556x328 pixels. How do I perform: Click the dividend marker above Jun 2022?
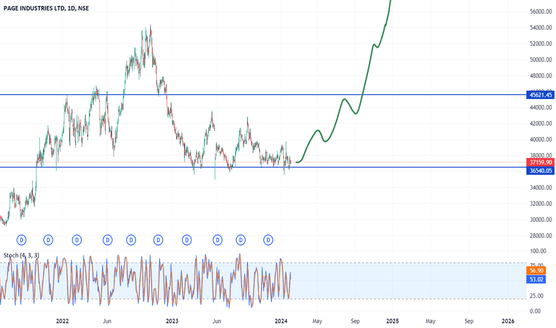pos(107,240)
